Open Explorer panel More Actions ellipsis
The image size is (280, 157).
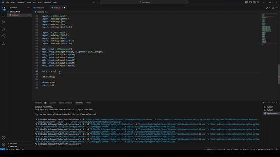tap(28, 8)
